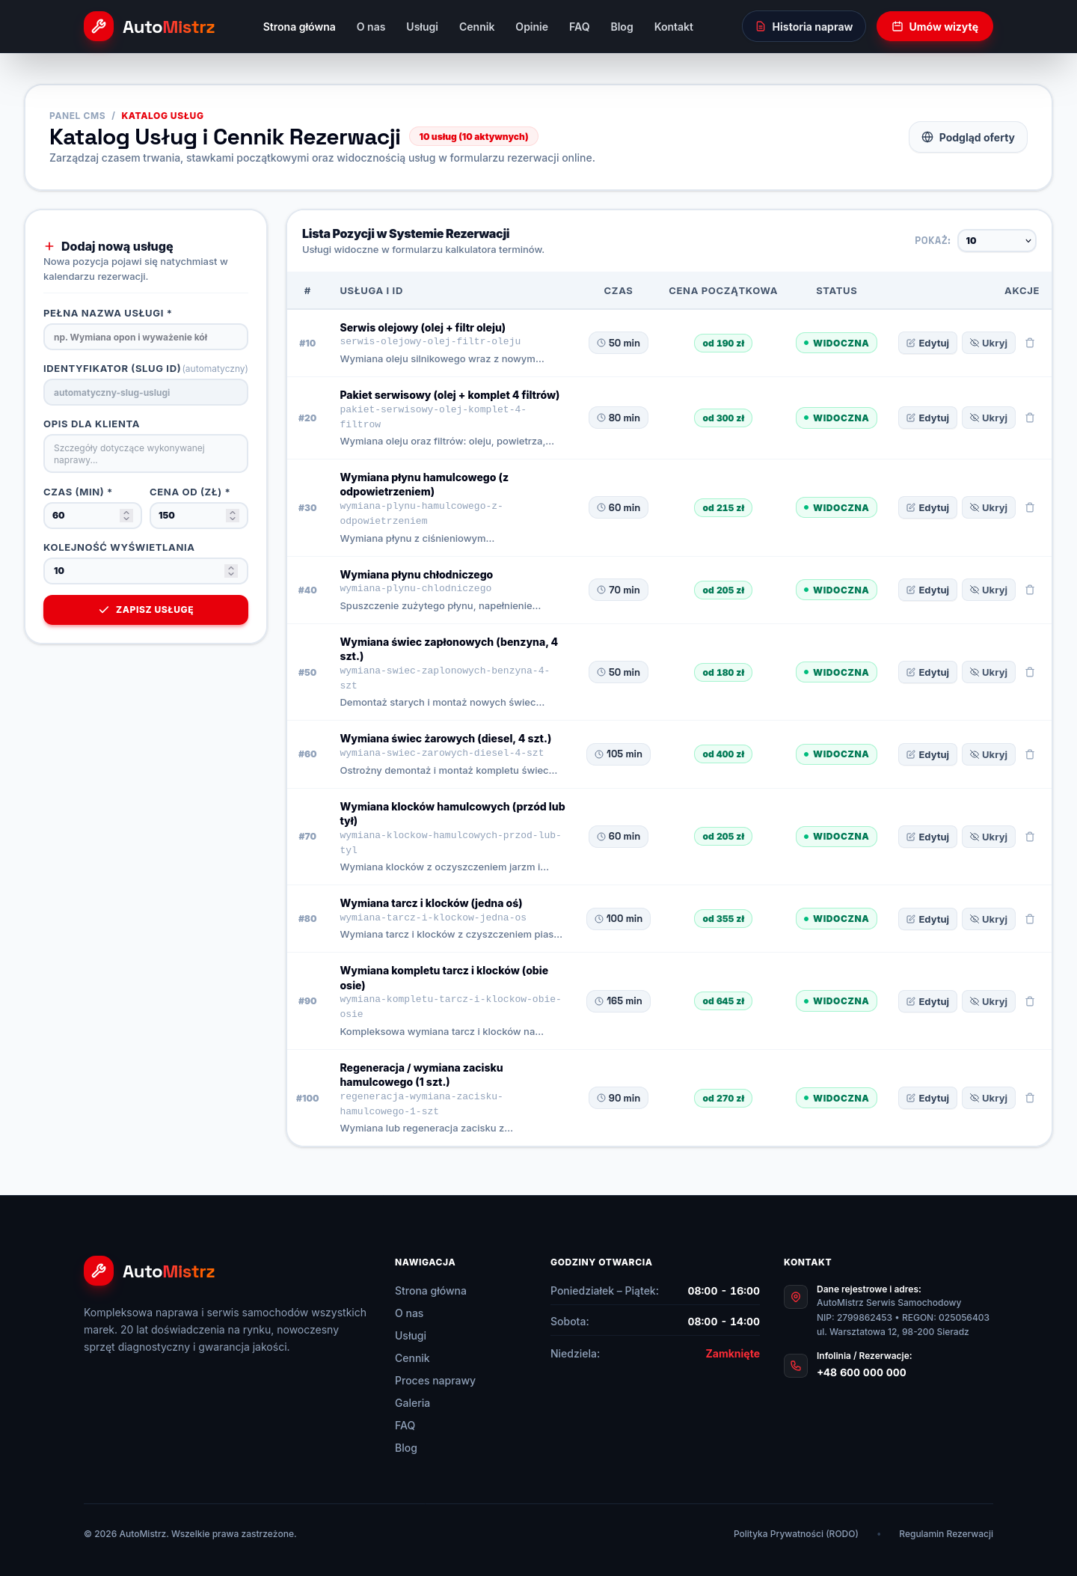The height and width of the screenshot is (1576, 1077).
Task: Click Ukryj for row #80
Action: tap(989, 919)
